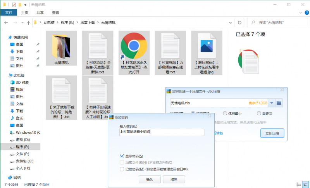310x188 pixels.
Task: Select the 无情炮机 folder thumbnail
Action: (x=61, y=46)
